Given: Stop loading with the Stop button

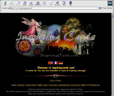Looking at the screenshot, I should click(x=70, y=3).
